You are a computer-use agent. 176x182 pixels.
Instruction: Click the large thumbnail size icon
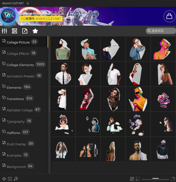[x=173, y=179]
